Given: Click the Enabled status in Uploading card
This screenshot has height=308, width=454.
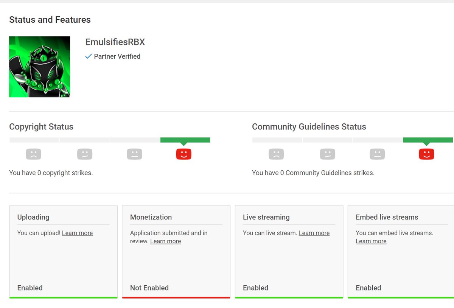Looking at the screenshot, I should 30,288.
